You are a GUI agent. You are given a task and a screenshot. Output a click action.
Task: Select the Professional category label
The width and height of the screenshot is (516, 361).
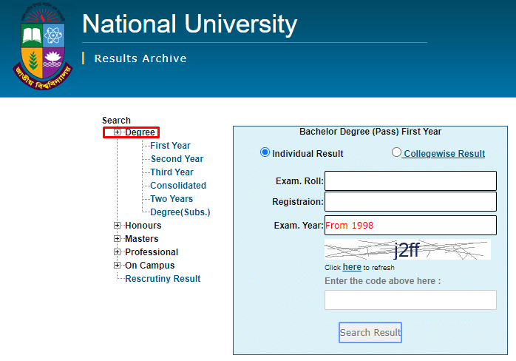pyautogui.click(x=152, y=252)
